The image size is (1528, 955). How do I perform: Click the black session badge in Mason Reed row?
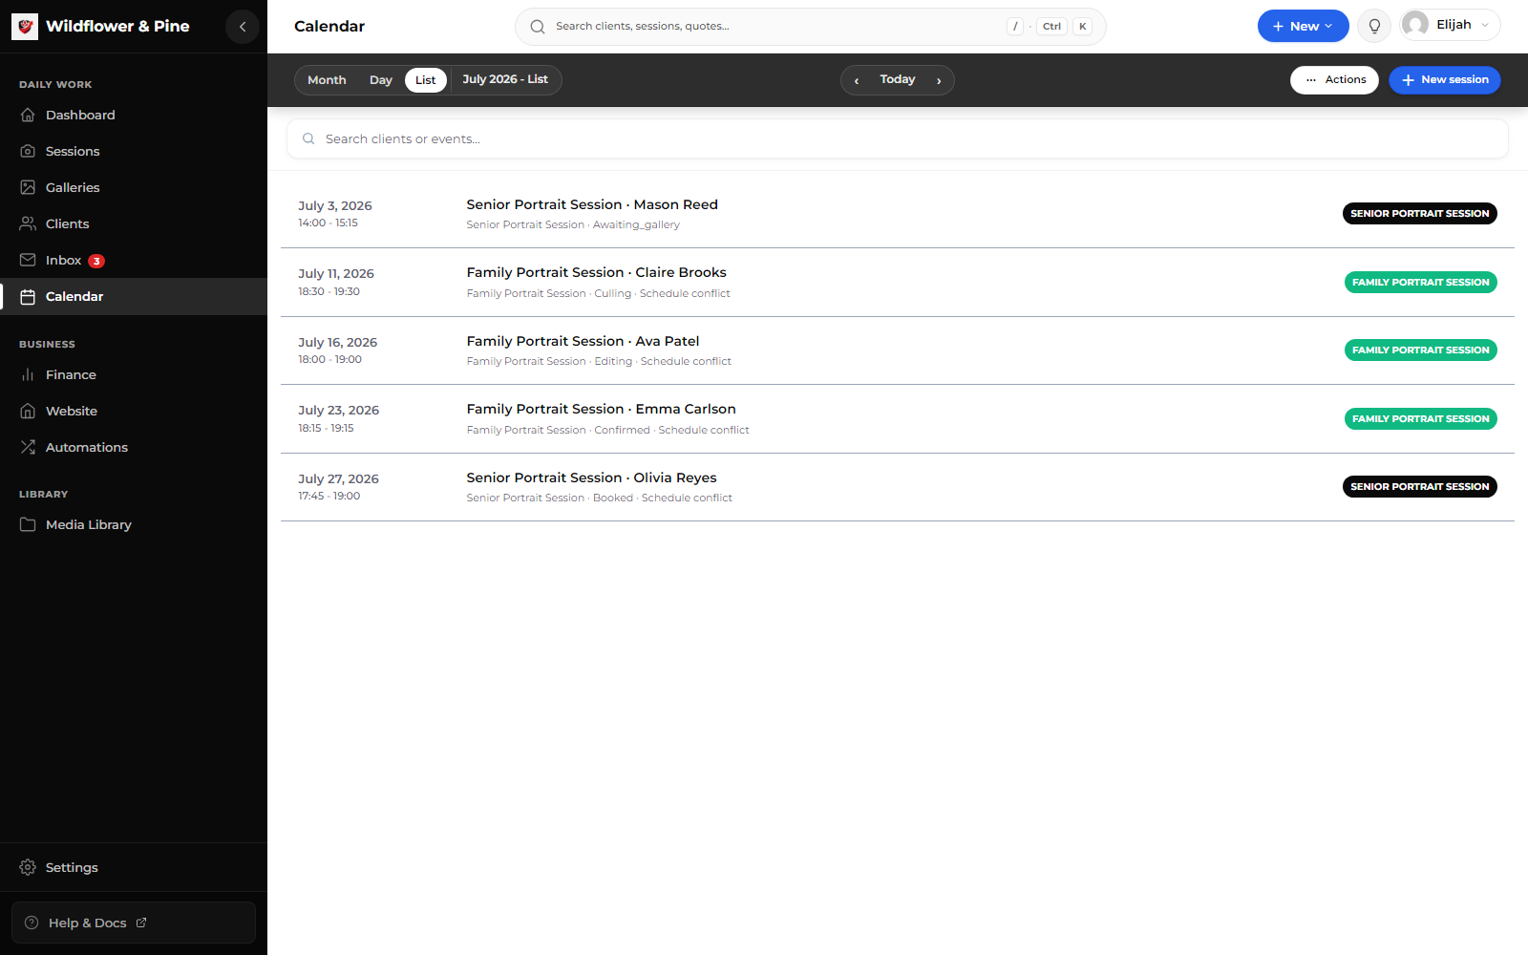(x=1420, y=214)
